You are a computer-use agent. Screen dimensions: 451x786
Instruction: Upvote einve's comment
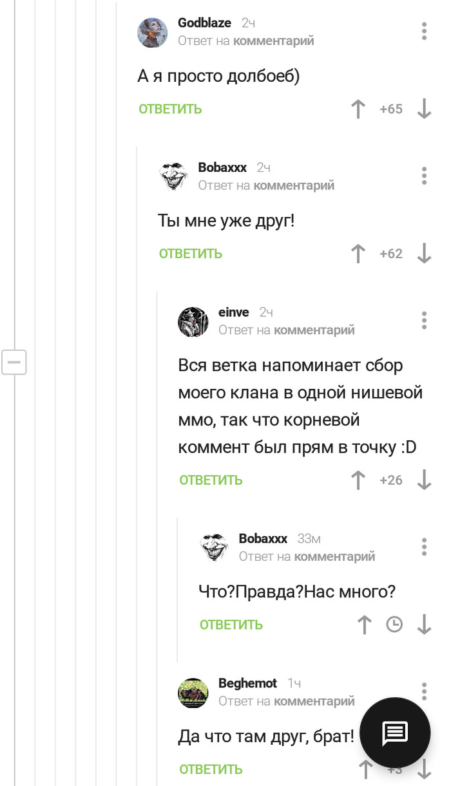click(x=358, y=480)
